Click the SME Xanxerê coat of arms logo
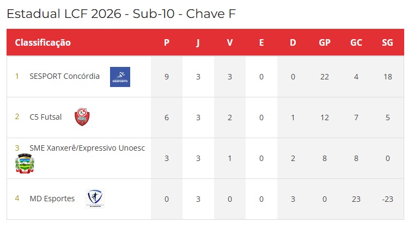The height and width of the screenshot is (229, 408). (x=25, y=163)
